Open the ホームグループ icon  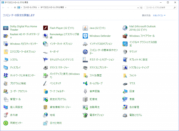(x=85, y=83)
